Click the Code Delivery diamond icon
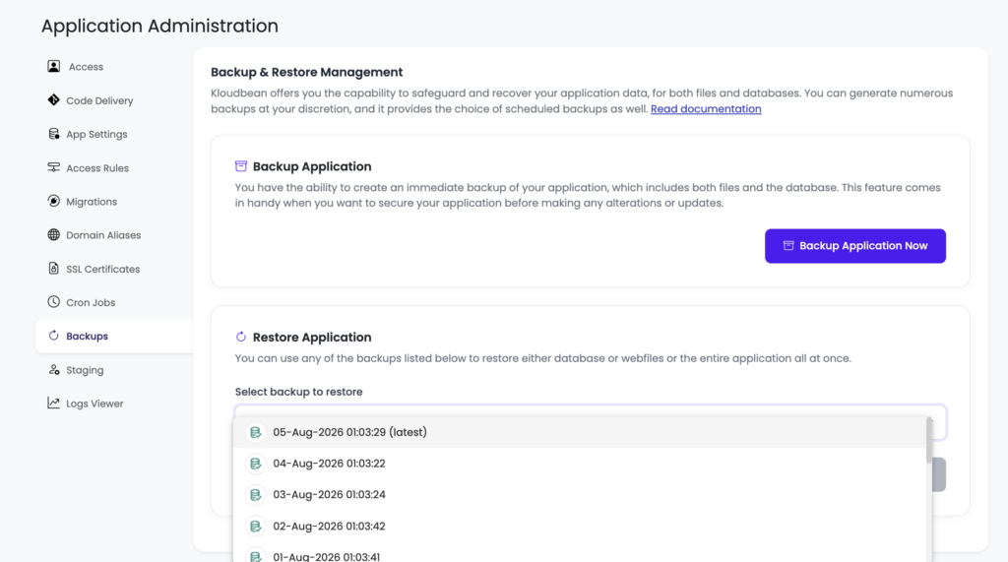This screenshot has width=1008, height=562. coord(53,99)
